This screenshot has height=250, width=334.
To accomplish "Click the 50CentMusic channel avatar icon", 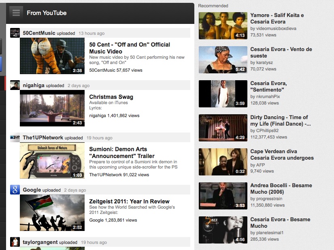I will tap(15, 33).
